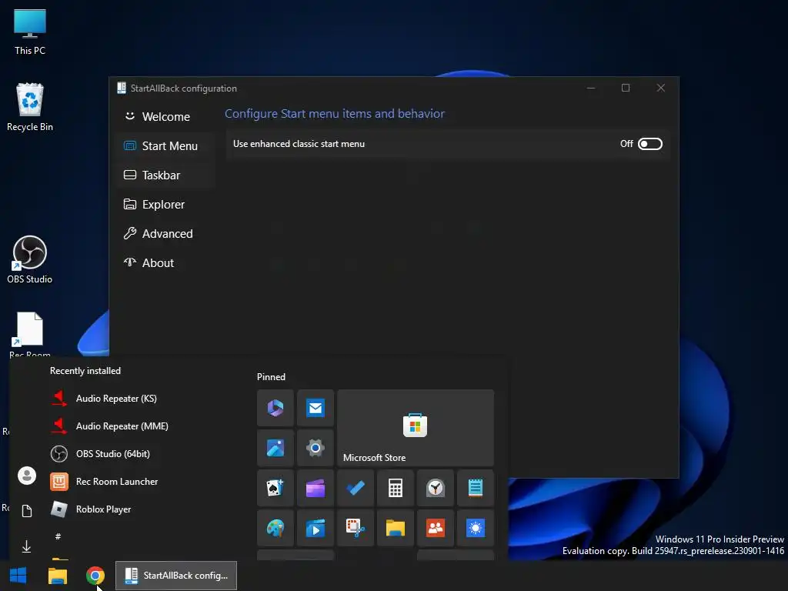This screenshot has width=788, height=591.
Task: Open the People pinned tile
Action: pyautogui.click(x=436, y=528)
